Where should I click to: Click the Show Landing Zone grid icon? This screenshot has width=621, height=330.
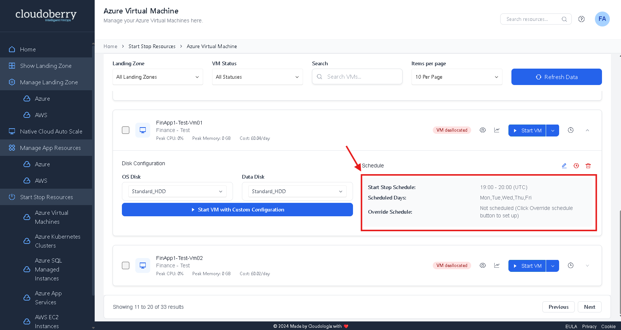click(12, 66)
